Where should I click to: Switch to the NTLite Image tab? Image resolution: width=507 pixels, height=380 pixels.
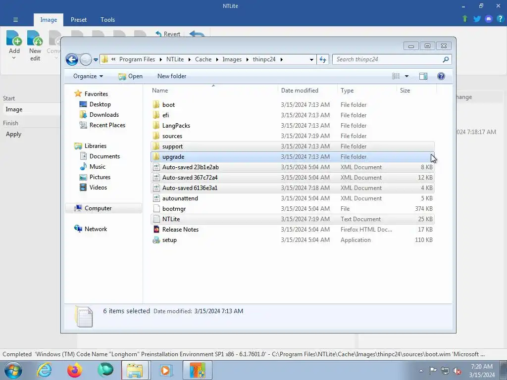[49, 20]
